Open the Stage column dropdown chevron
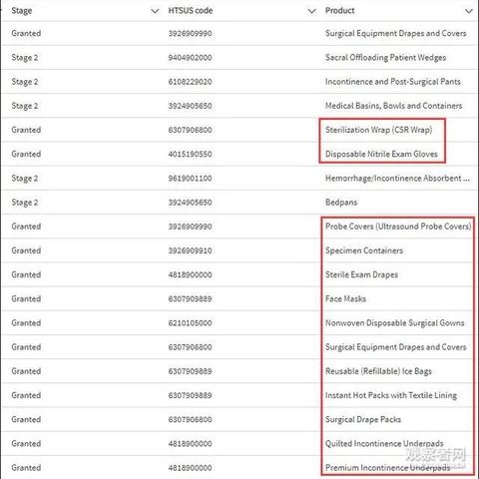Image resolution: width=479 pixels, height=479 pixels. 155,11
